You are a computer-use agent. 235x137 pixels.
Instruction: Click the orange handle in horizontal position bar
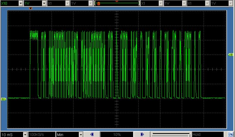click(x=99, y=3)
